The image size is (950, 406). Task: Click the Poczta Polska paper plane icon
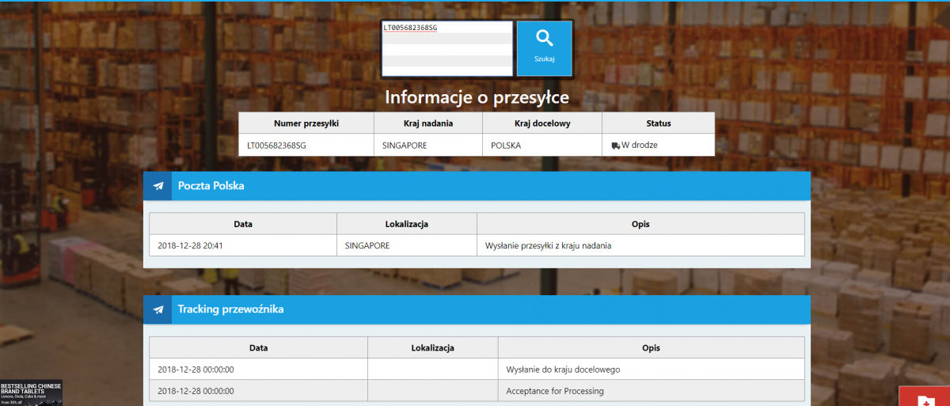[158, 186]
